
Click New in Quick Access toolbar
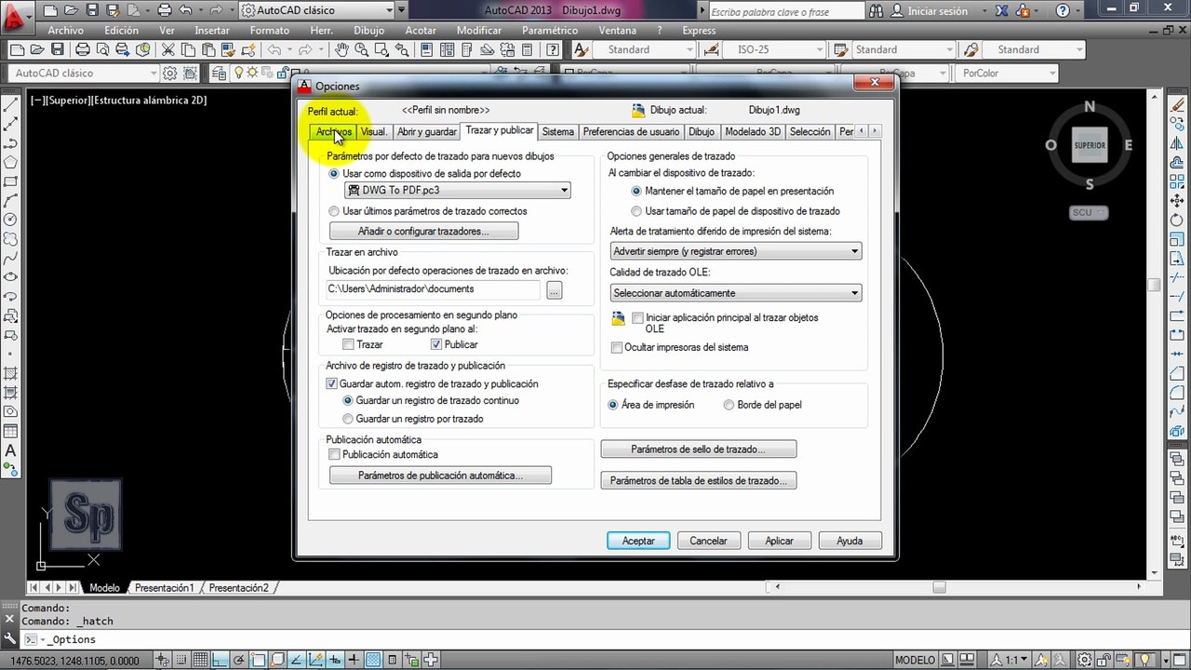point(51,11)
